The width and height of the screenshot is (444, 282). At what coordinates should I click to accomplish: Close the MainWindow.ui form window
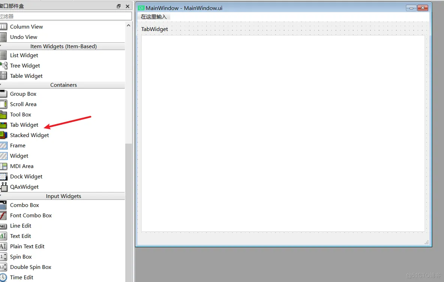[x=423, y=8]
